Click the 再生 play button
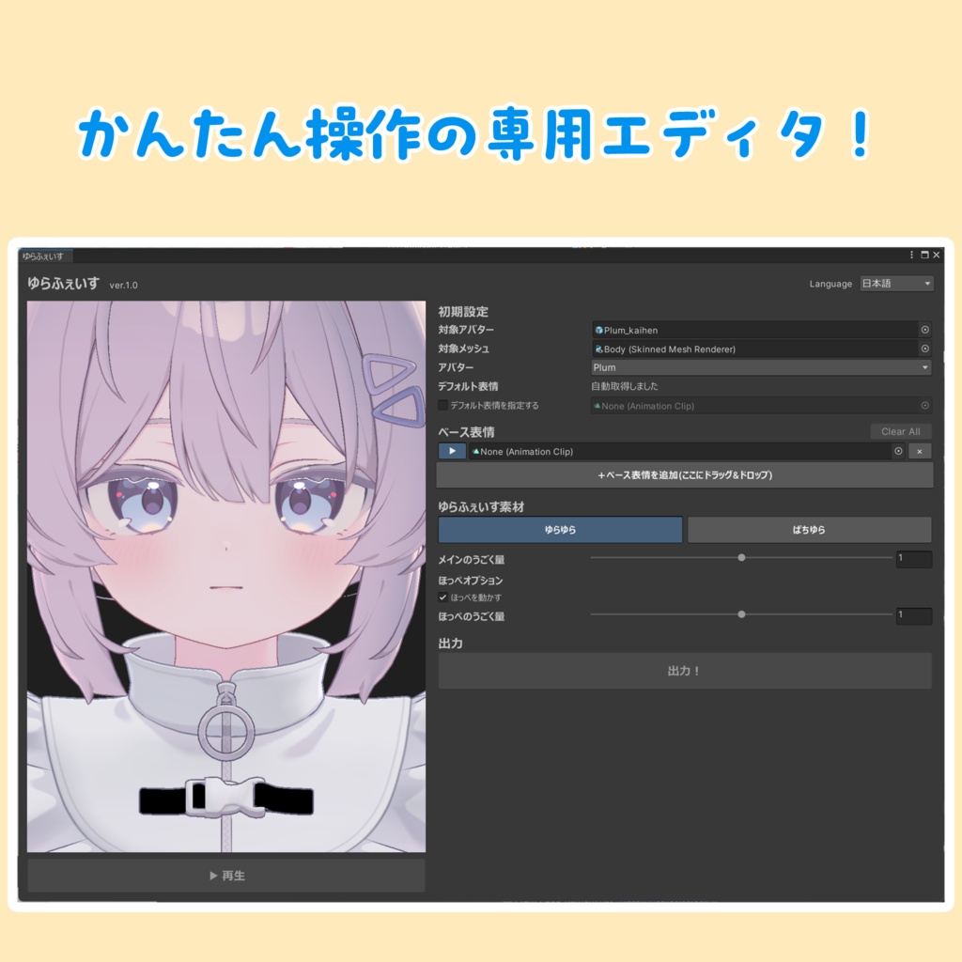The width and height of the screenshot is (962, 962). click(226, 876)
